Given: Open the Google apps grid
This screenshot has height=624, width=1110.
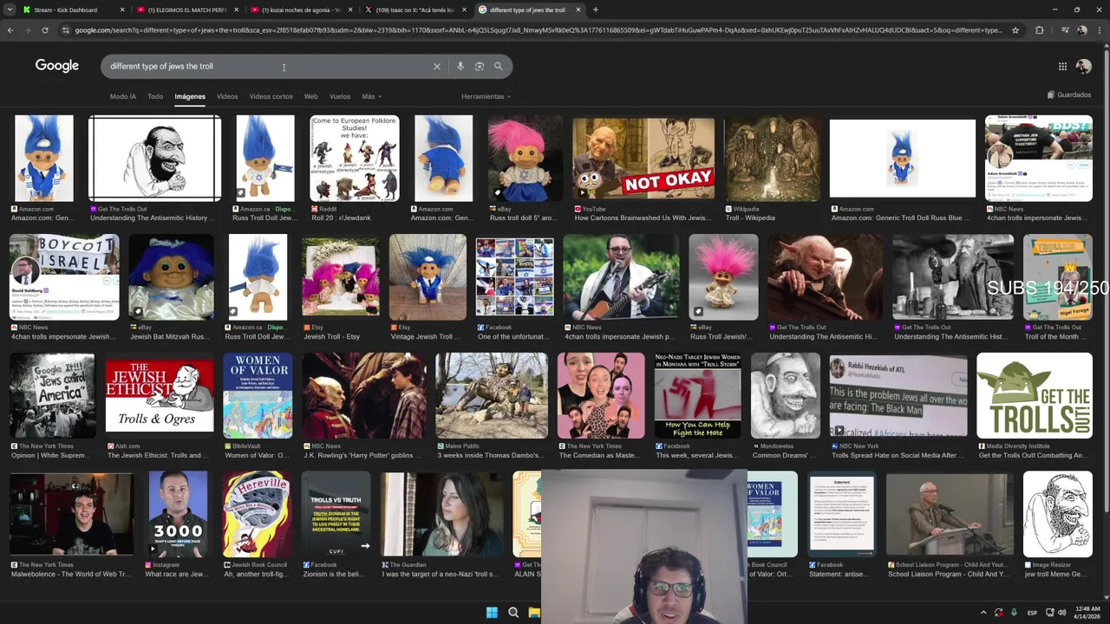Looking at the screenshot, I should [1062, 67].
